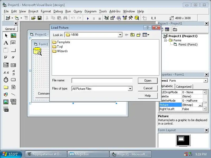Open the Debug menu
This screenshot has width=211, height=158.
(58, 11)
